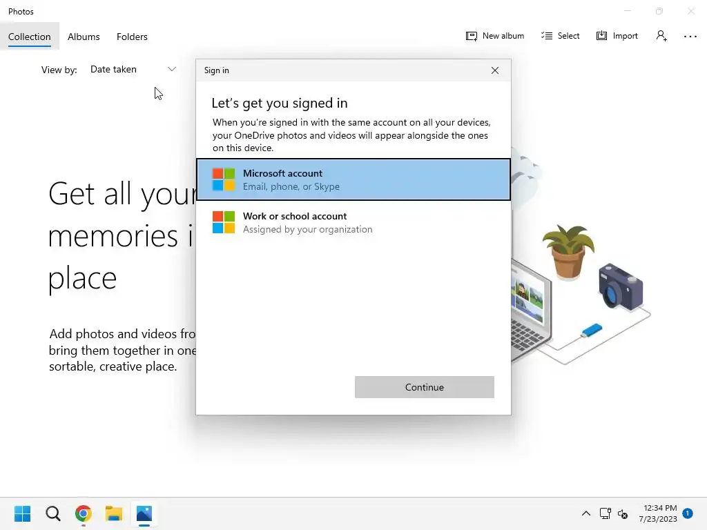Screen dimensions: 707x530
Task: Open taskbar Search magnifier
Action: [x=53, y=513]
